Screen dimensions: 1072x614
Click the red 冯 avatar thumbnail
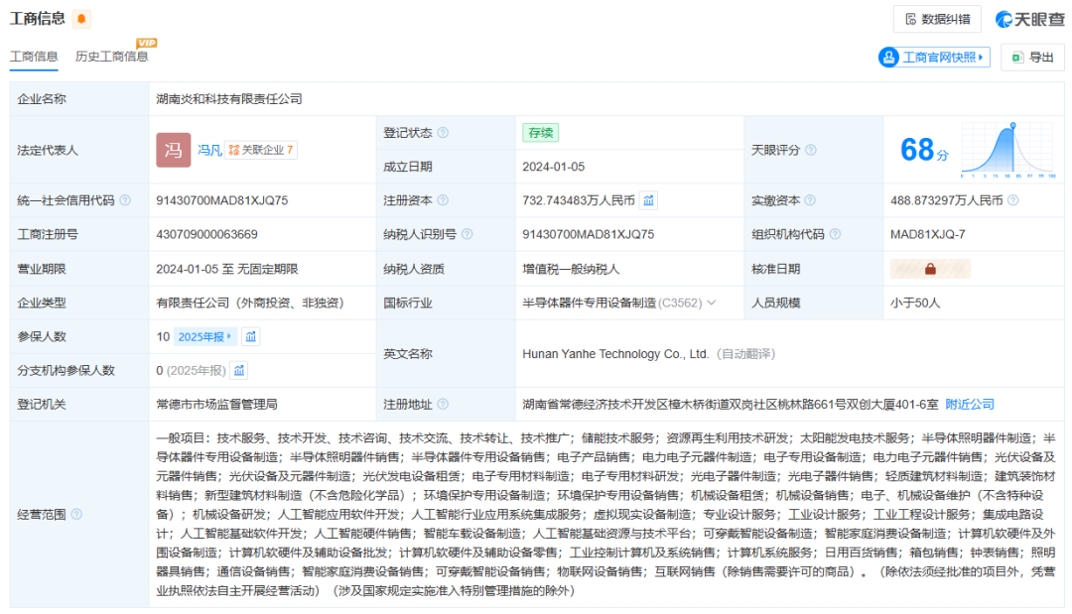[173, 150]
